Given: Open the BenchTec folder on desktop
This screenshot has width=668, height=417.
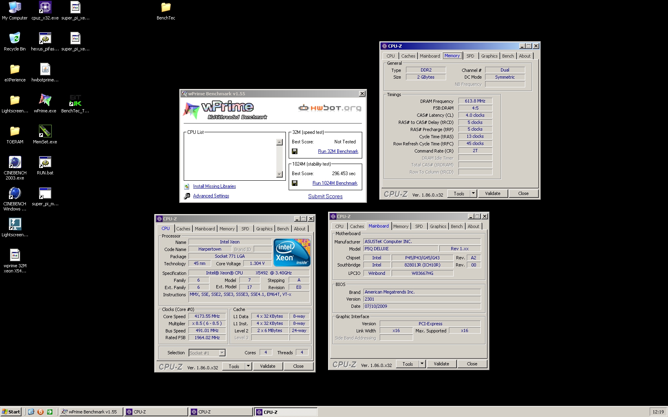Looking at the screenshot, I should click(x=166, y=11).
